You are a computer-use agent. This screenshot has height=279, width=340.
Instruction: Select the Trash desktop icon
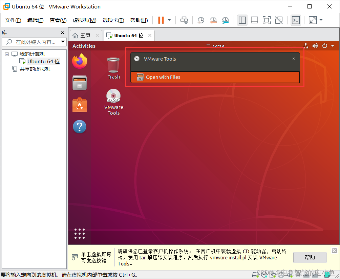[x=113, y=68]
